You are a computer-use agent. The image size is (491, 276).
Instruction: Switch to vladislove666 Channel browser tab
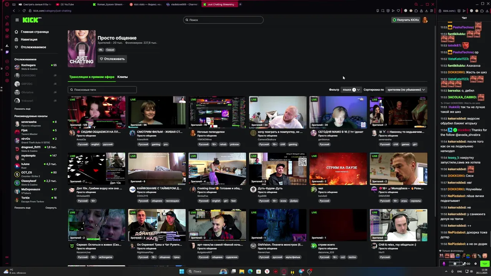point(182,4)
